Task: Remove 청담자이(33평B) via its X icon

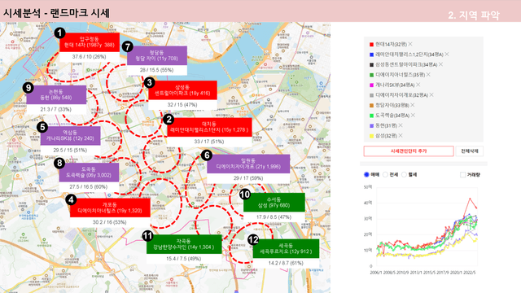Action: pos(413,105)
